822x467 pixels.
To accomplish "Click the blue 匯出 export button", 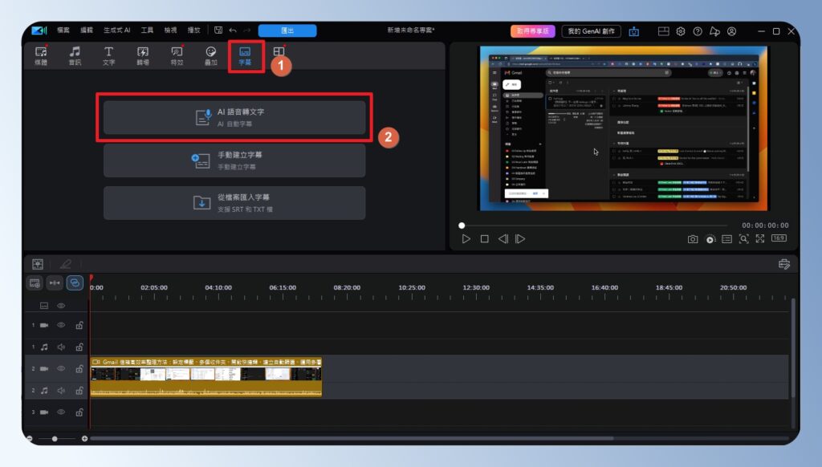I will pyautogui.click(x=287, y=30).
